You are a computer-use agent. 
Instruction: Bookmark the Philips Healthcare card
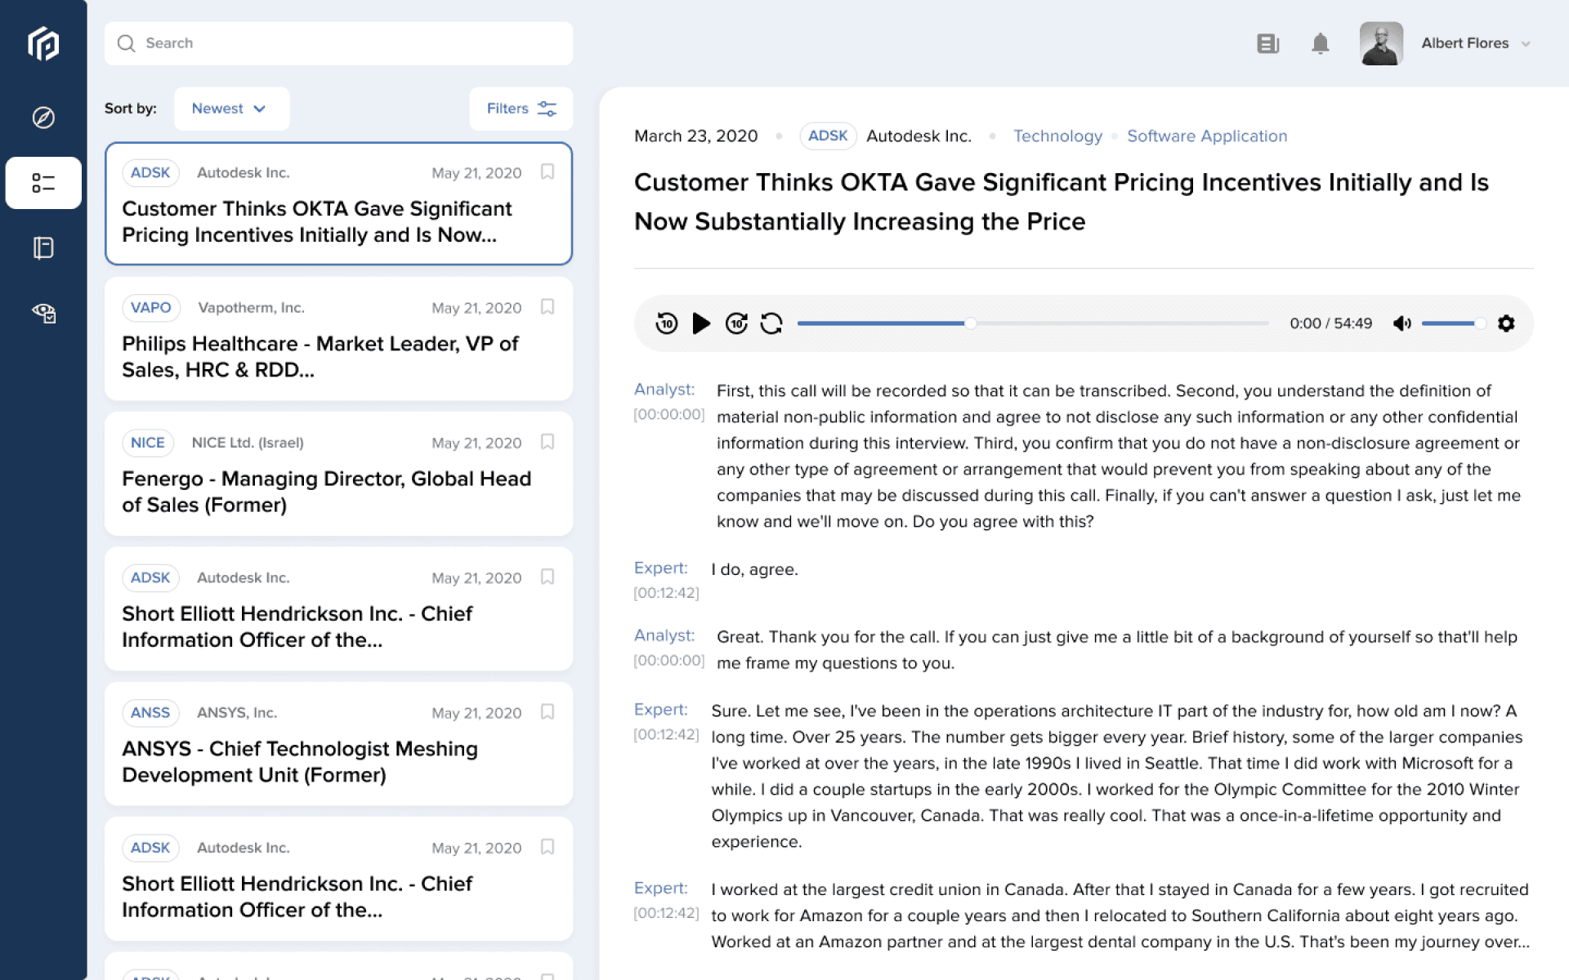coord(548,307)
